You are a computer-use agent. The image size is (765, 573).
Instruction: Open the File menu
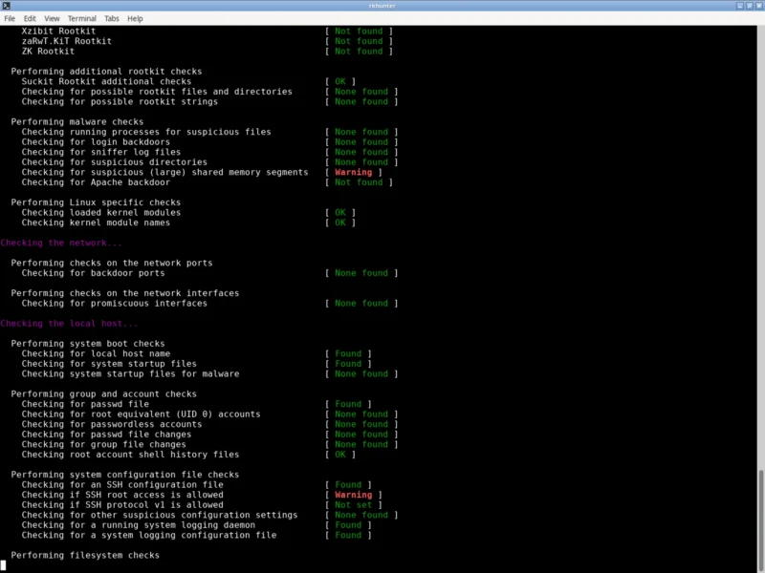(10, 18)
